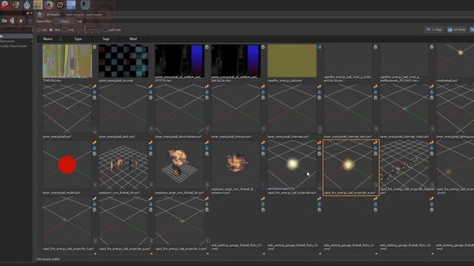Select the explosion_core_fireball thumbnail with small flames

[124, 165]
